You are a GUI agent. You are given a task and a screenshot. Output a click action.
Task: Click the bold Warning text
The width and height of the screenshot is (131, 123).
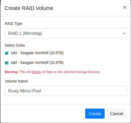tap(12, 72)
